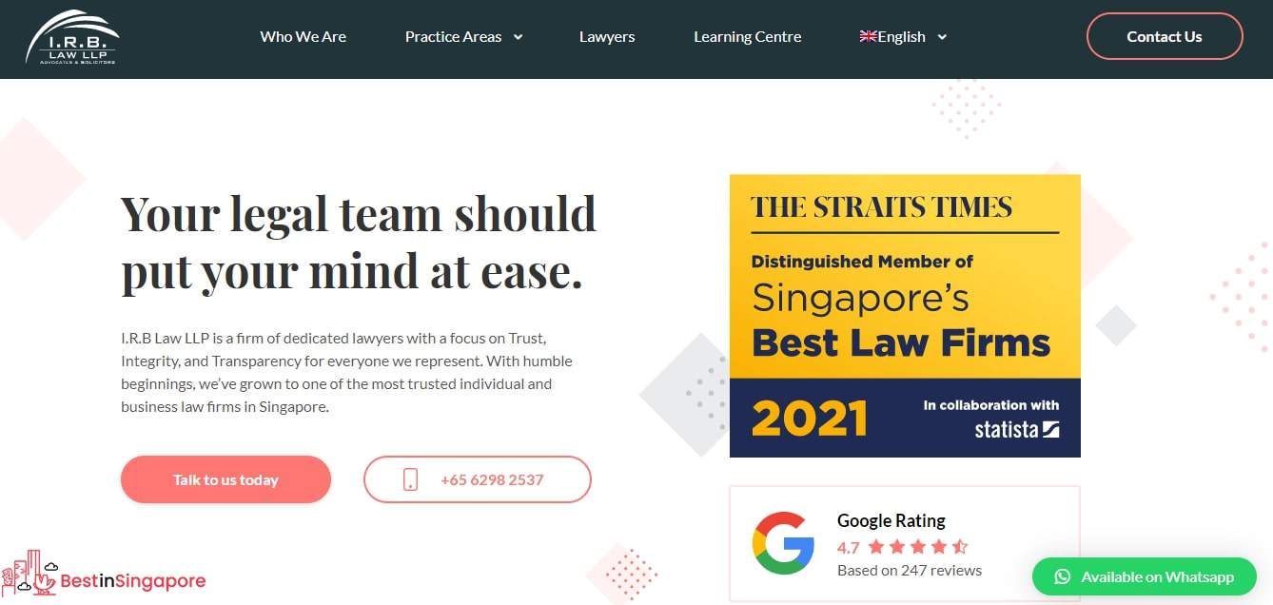This screenshot has width=1273, height=605.
Task: Call +65 6298 2537 button
Action: pyautogui.click(x=478, y=479)
